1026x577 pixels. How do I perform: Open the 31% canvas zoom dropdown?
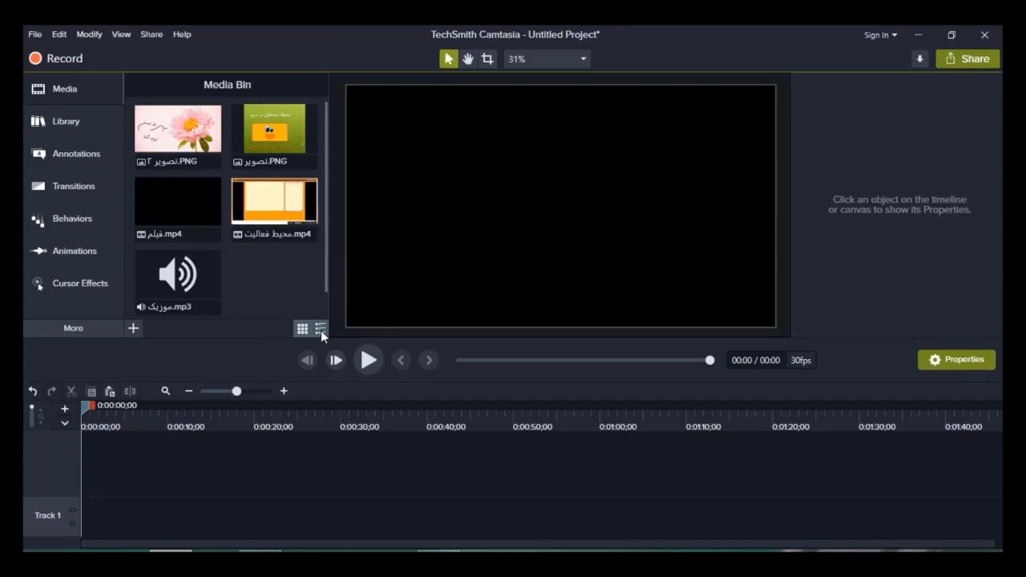(x=547, y=59)
